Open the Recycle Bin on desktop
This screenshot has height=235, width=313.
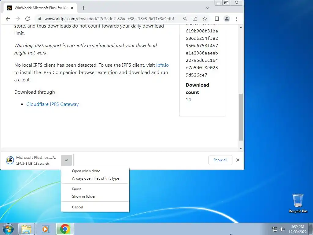(298, 203)
